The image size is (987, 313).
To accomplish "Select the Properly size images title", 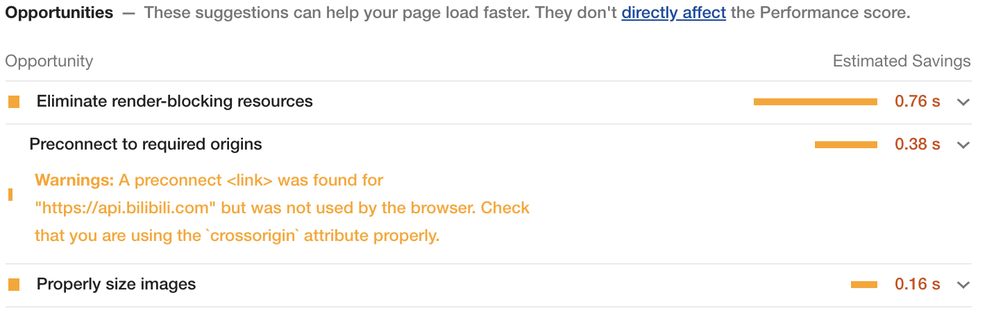I will point(116,285).
